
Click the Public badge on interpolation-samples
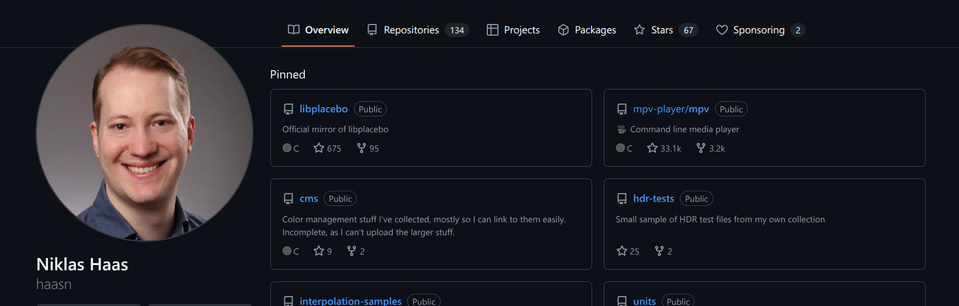point(424,301)
